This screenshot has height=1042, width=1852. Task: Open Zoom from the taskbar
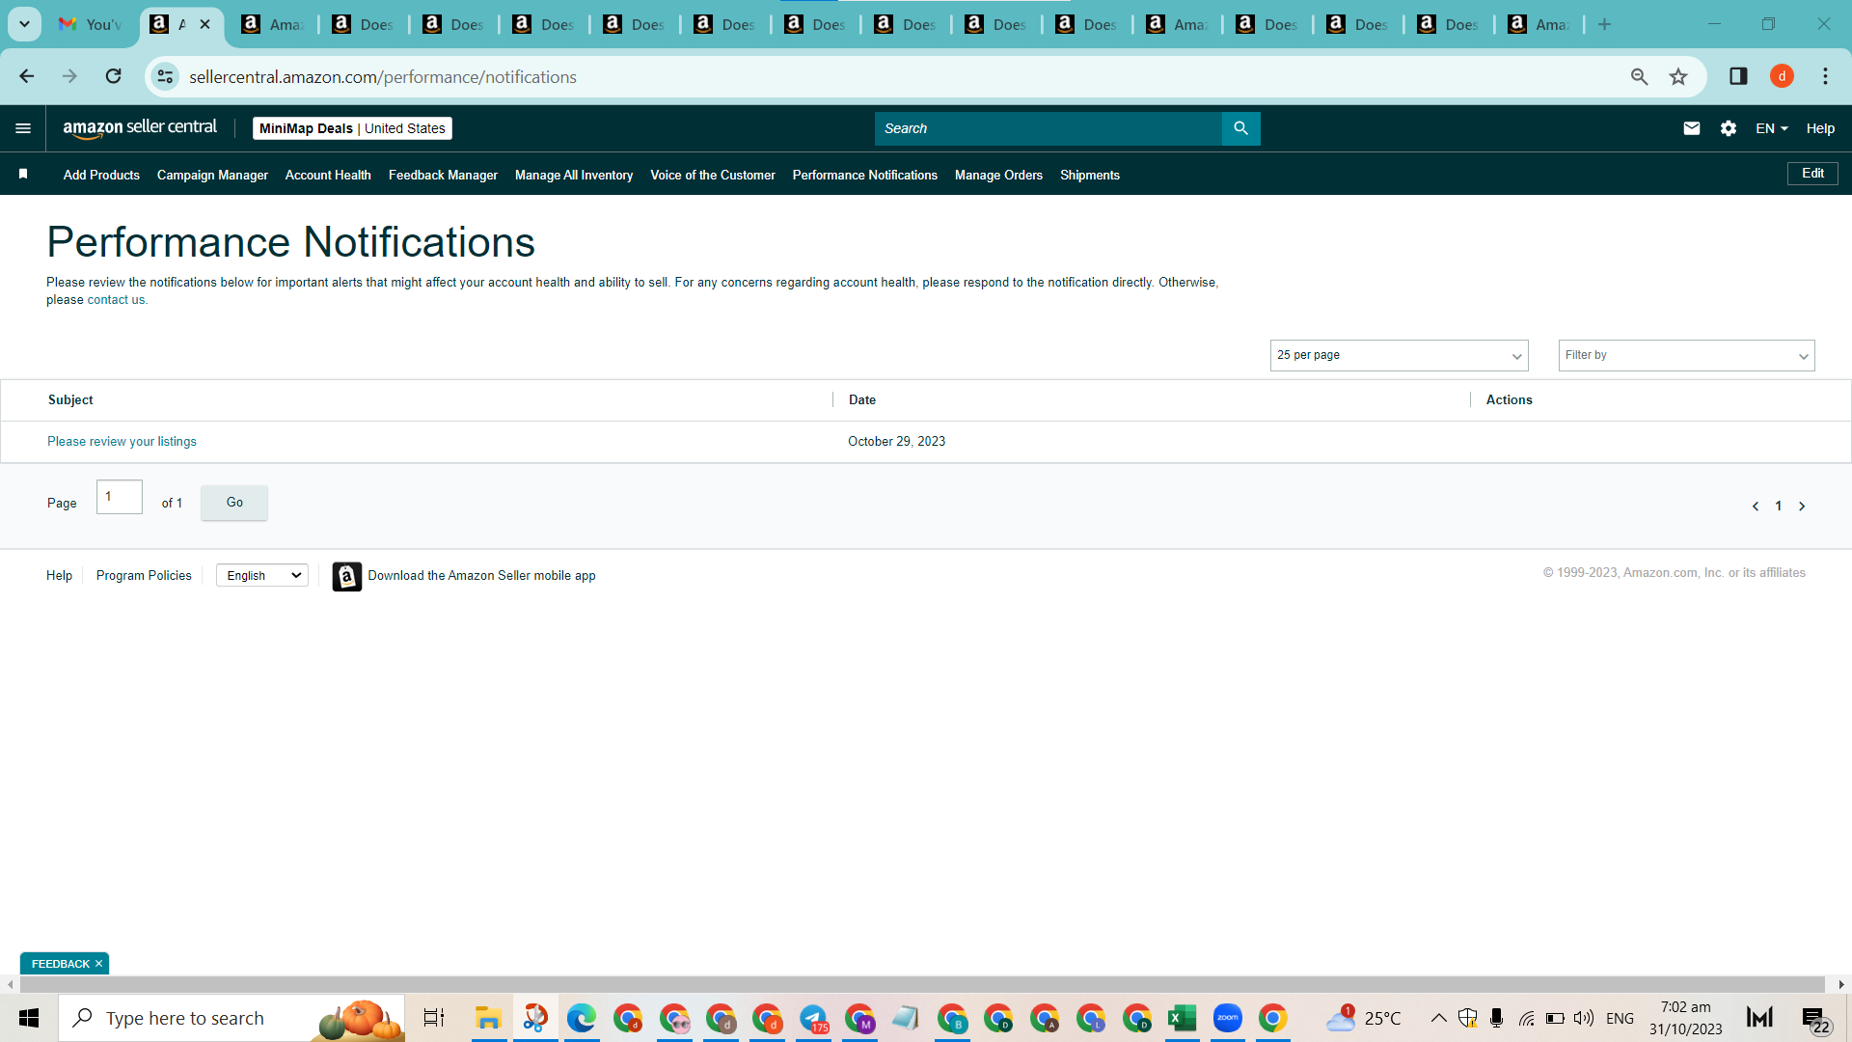pos(1227,1018)
